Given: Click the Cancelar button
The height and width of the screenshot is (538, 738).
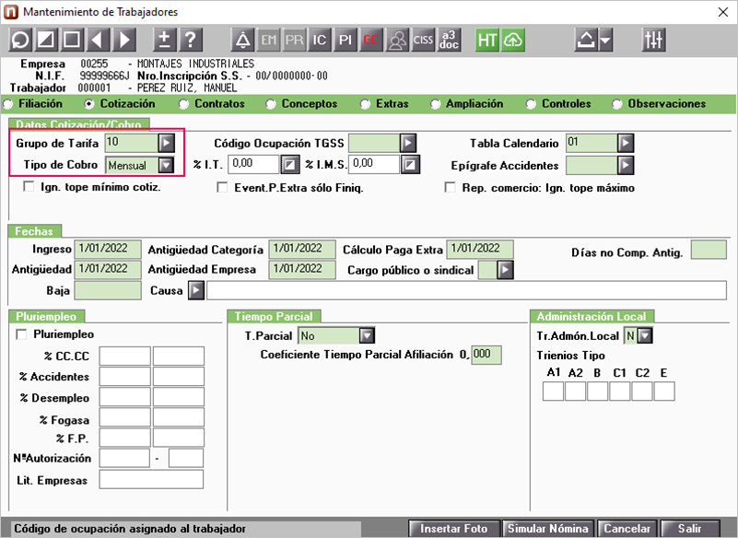Looking at the screenshot, I should 627,529.
